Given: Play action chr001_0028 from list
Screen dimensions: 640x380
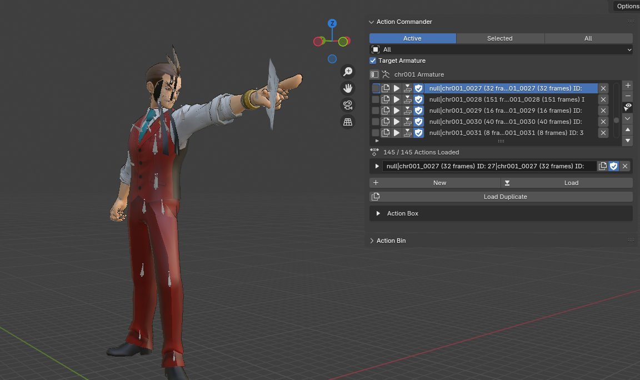Looking at the screenshot, I should (x=396, y=99).
